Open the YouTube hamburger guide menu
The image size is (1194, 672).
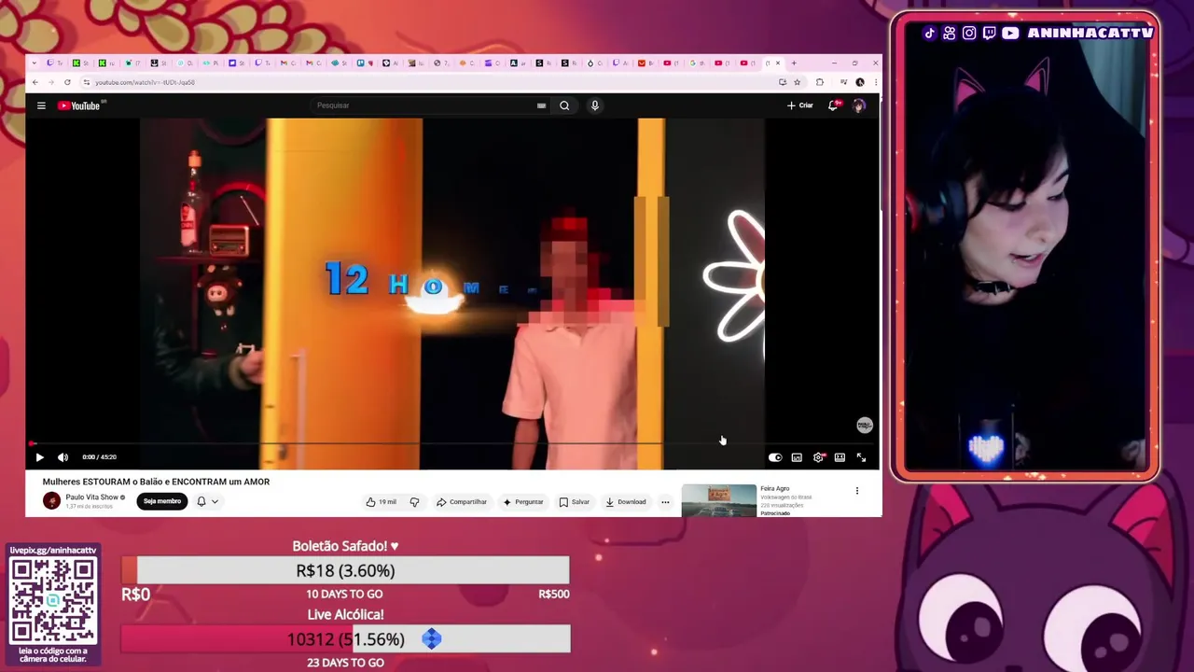(x=41, y=105)
